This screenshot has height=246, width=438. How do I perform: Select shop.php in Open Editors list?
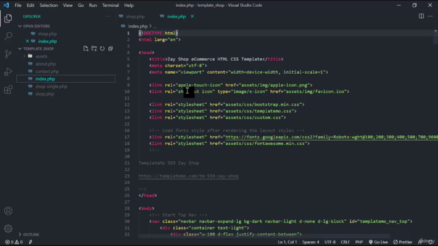(x=47, y=33)
